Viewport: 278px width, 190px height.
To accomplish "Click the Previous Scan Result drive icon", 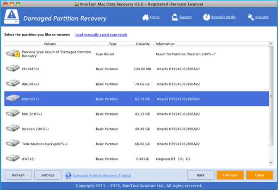I will coord(13,54).
